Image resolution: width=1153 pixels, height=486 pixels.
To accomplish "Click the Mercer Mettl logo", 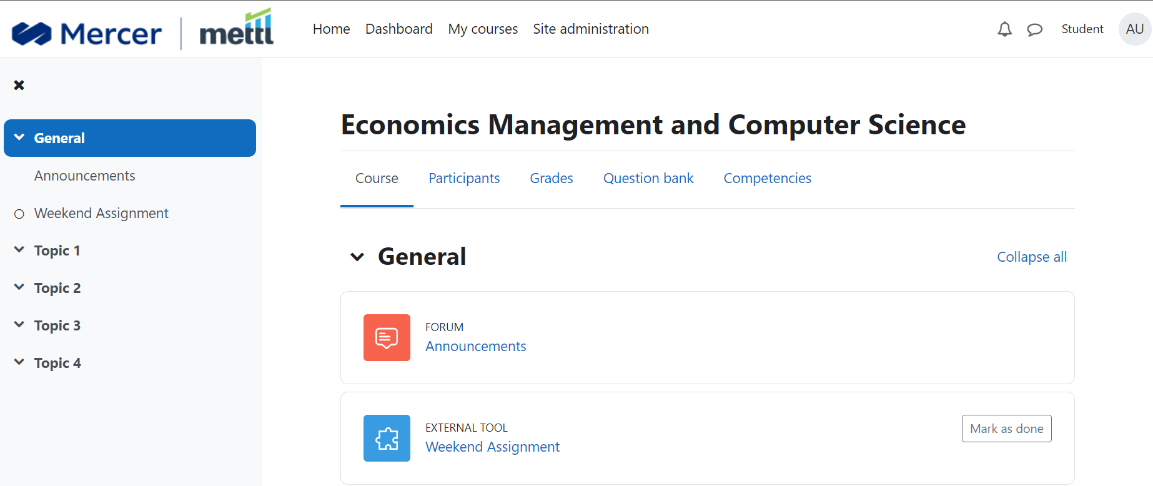I will (x=143, y=29).
